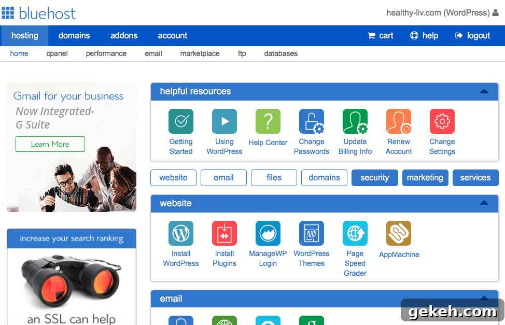Collapse the helpful resources panel
Viewport: 505px width, 325px height.
tap(484, 91)
